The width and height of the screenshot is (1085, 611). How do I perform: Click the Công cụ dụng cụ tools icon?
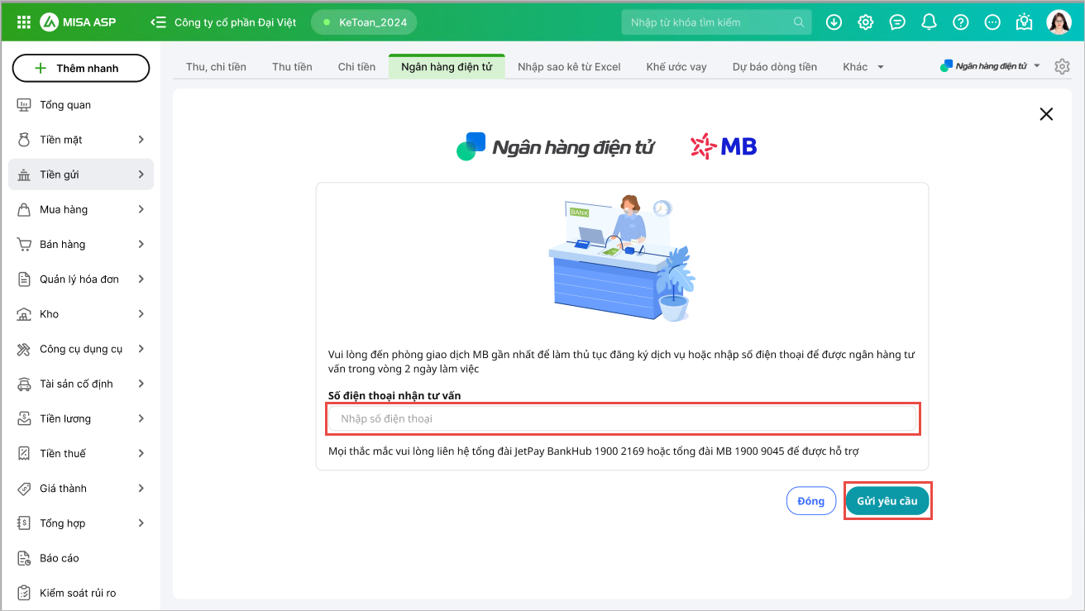[x=24, y=349]
